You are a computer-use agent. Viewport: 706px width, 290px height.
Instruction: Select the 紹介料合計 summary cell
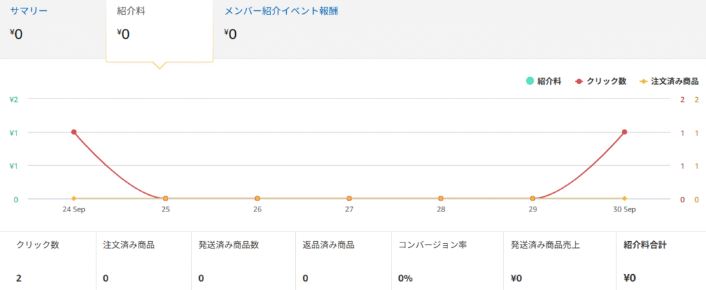(660, 261)
